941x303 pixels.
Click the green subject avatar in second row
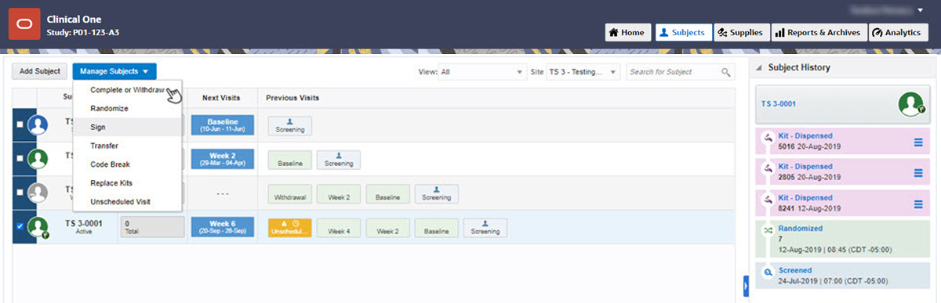(38, 159)
